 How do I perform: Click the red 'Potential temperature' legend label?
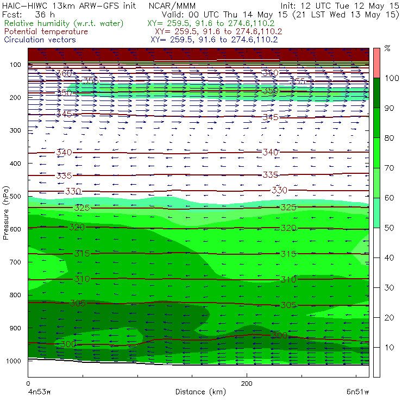tap(46, 32)
